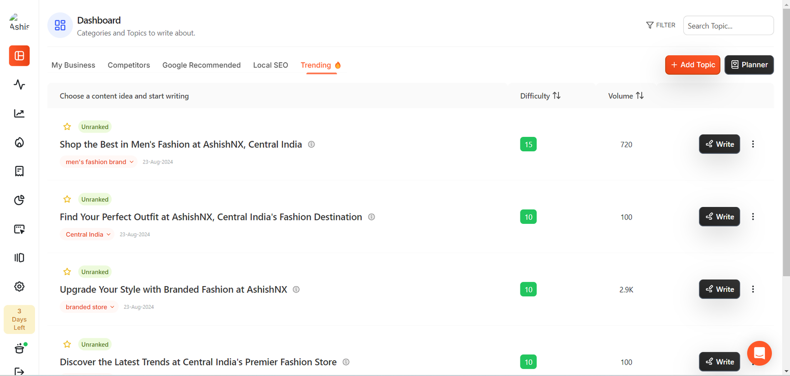Viewport: 790px width, 376px height.
Task: Click info icon next to Men's Fashion topic
Action: coord(312,144)
